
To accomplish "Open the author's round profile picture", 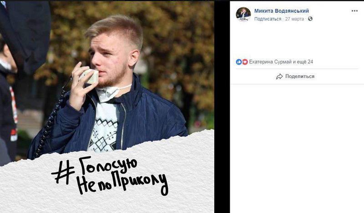I will pyautogui.click(x=243, y=15).
